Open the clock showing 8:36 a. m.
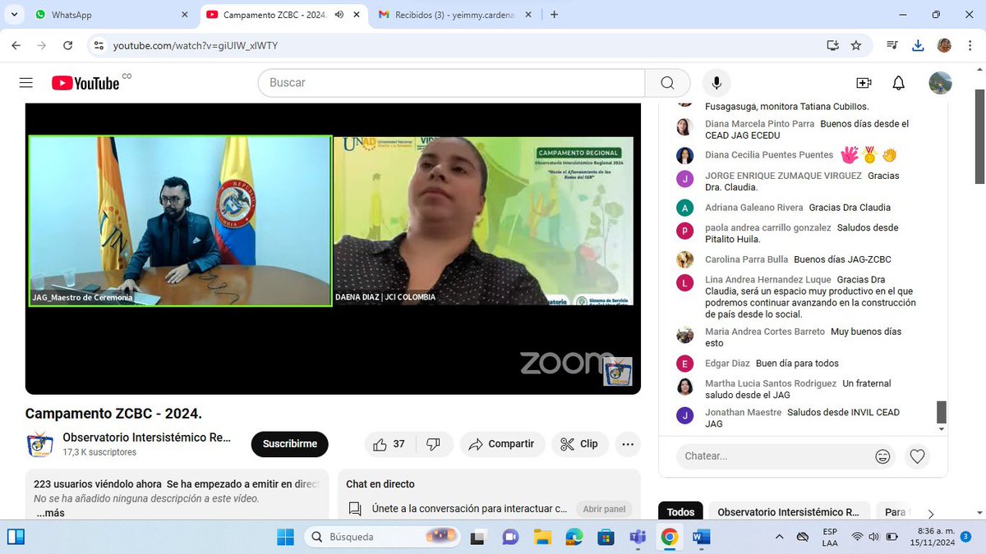 pos(933,537)
